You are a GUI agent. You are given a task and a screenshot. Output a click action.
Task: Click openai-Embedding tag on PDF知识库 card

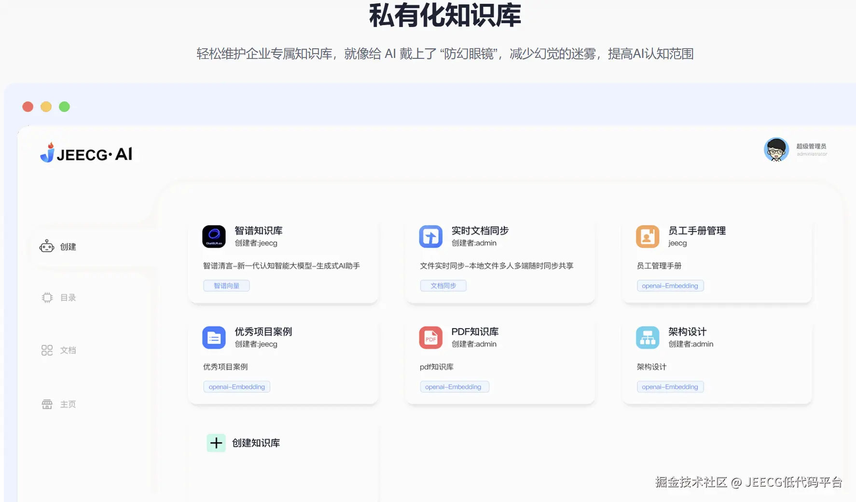pos(454,387)
